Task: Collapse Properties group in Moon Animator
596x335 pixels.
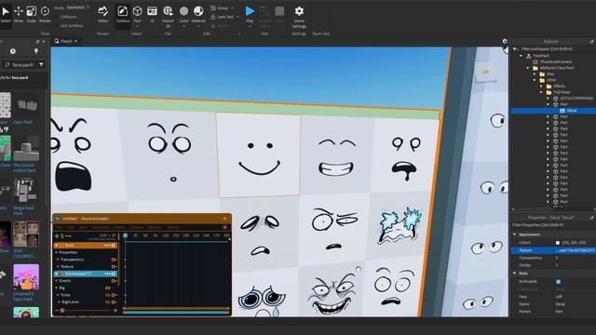Action: [57, 252]
